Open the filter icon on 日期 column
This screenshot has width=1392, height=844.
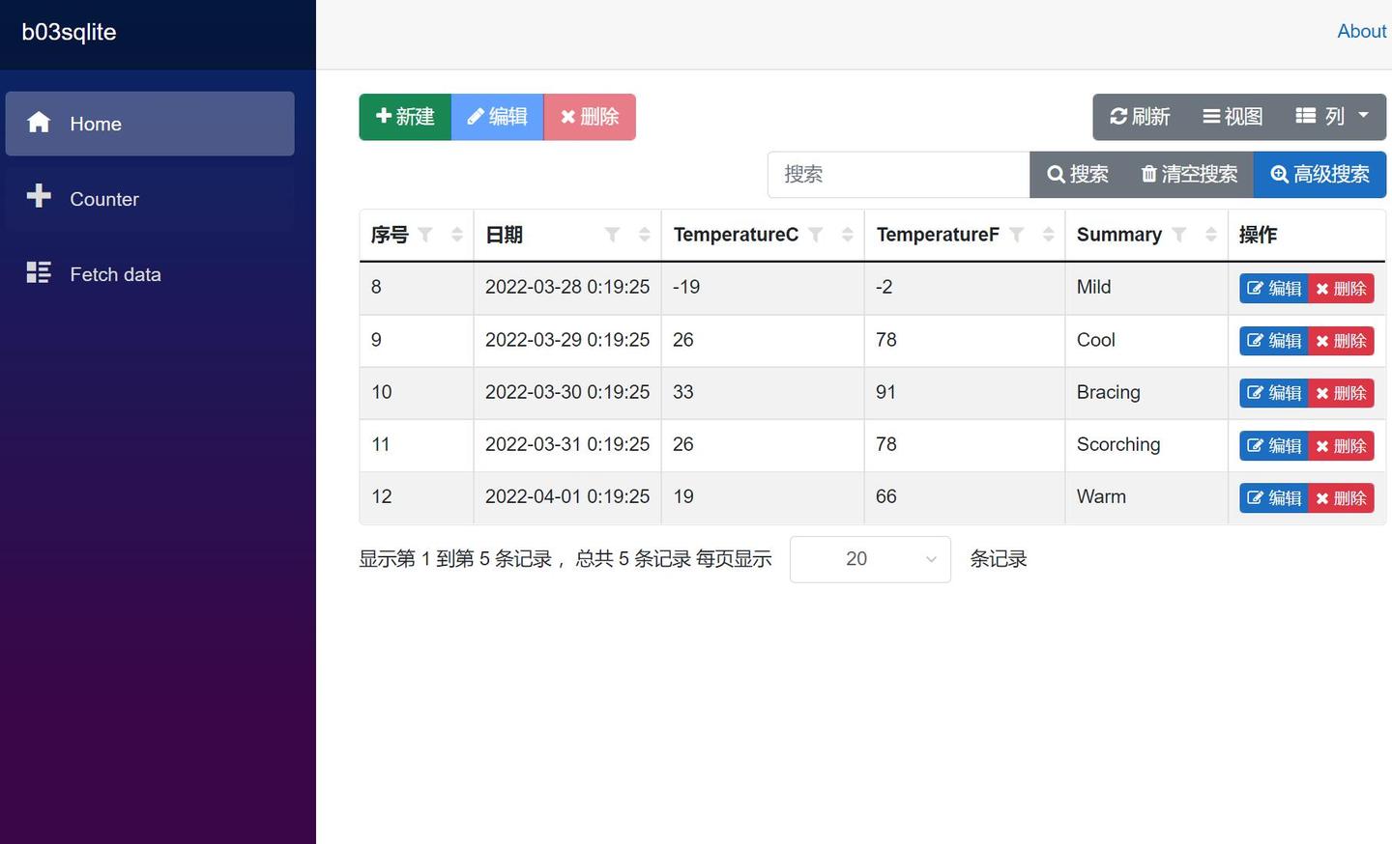point(613,234)
